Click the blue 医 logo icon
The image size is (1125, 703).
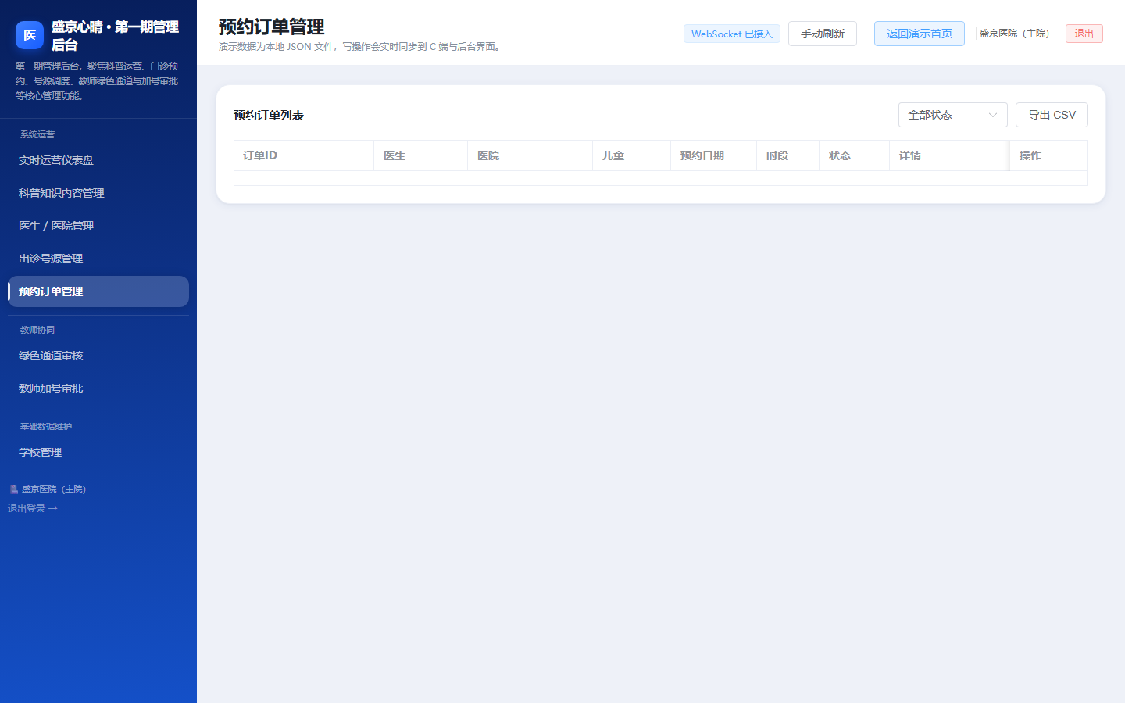(x=30, y=35)
